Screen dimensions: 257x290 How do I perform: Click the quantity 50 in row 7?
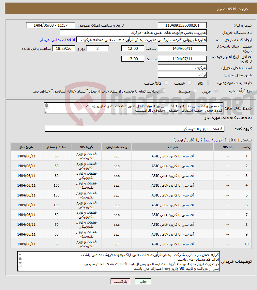56,215
